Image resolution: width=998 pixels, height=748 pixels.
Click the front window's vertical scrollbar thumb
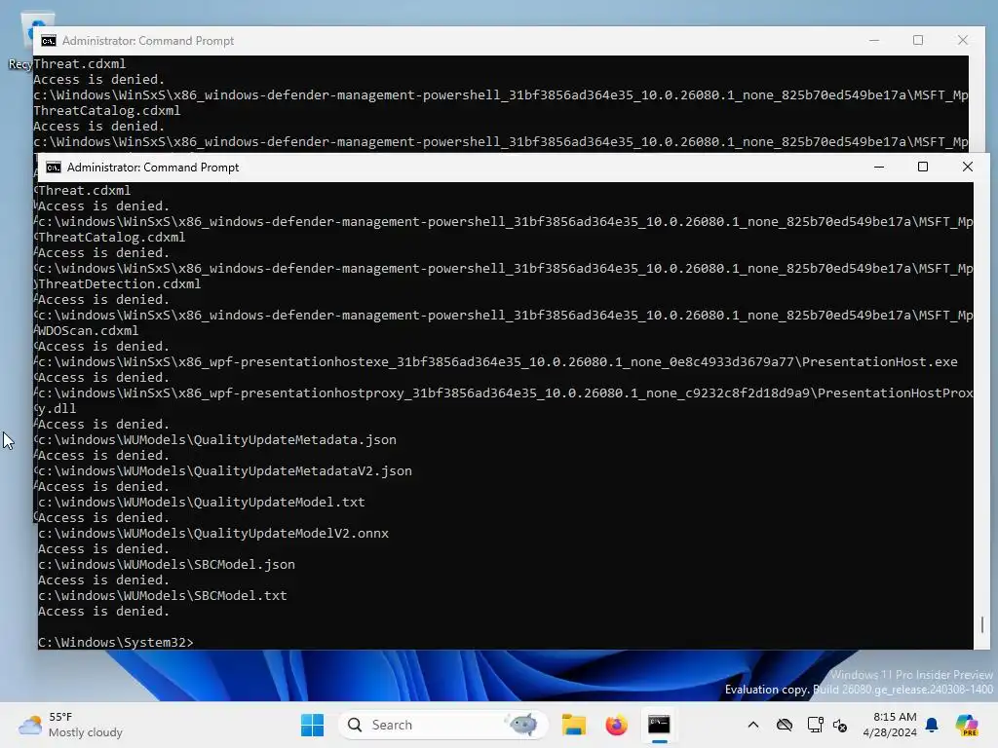982,624
